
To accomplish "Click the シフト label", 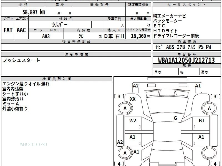I will pos(8,19).
